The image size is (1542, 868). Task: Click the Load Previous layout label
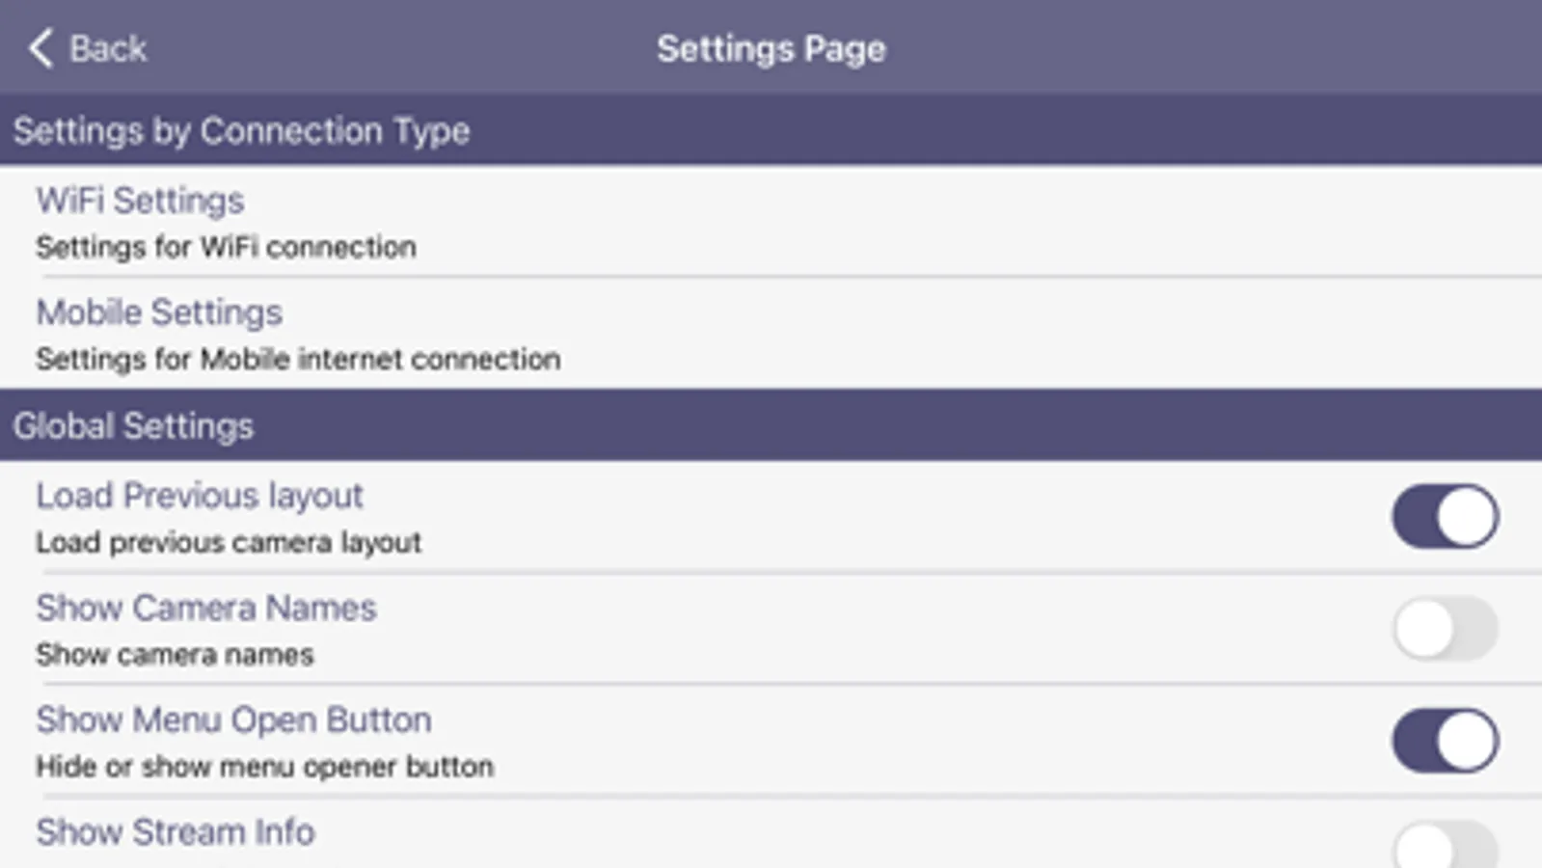coord(200,496)
